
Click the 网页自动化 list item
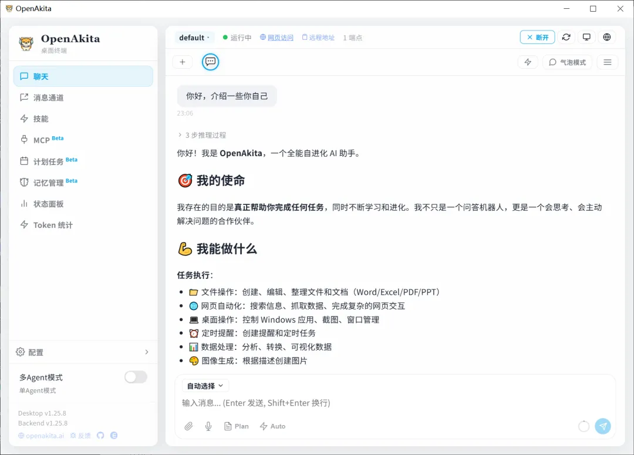(297, 306)
